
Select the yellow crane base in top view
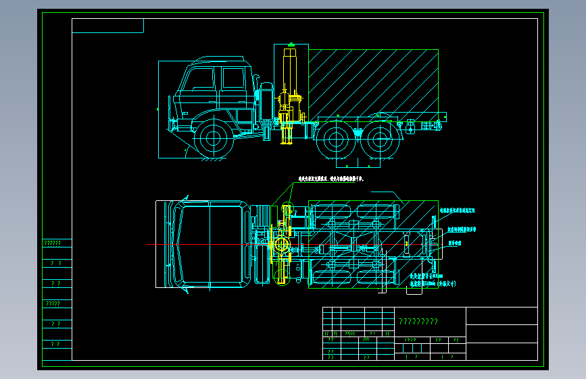(x=280, y=244)
